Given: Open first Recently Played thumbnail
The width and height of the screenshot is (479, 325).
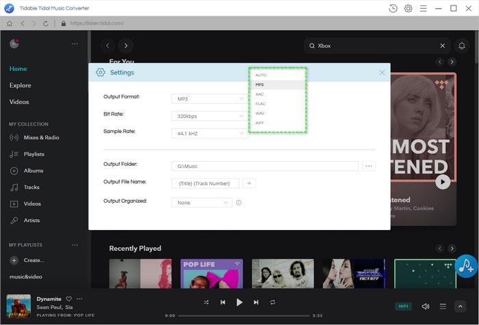Looking at the screenshot, I should point(140,274).
